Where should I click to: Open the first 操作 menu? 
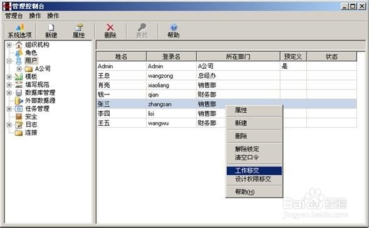[35, 16]
